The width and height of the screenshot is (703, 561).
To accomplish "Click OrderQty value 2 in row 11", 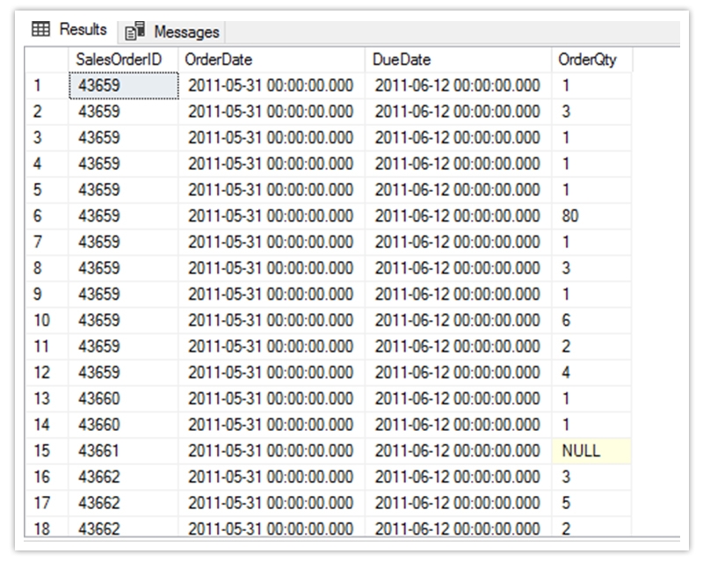I will [x=591, y=346].
